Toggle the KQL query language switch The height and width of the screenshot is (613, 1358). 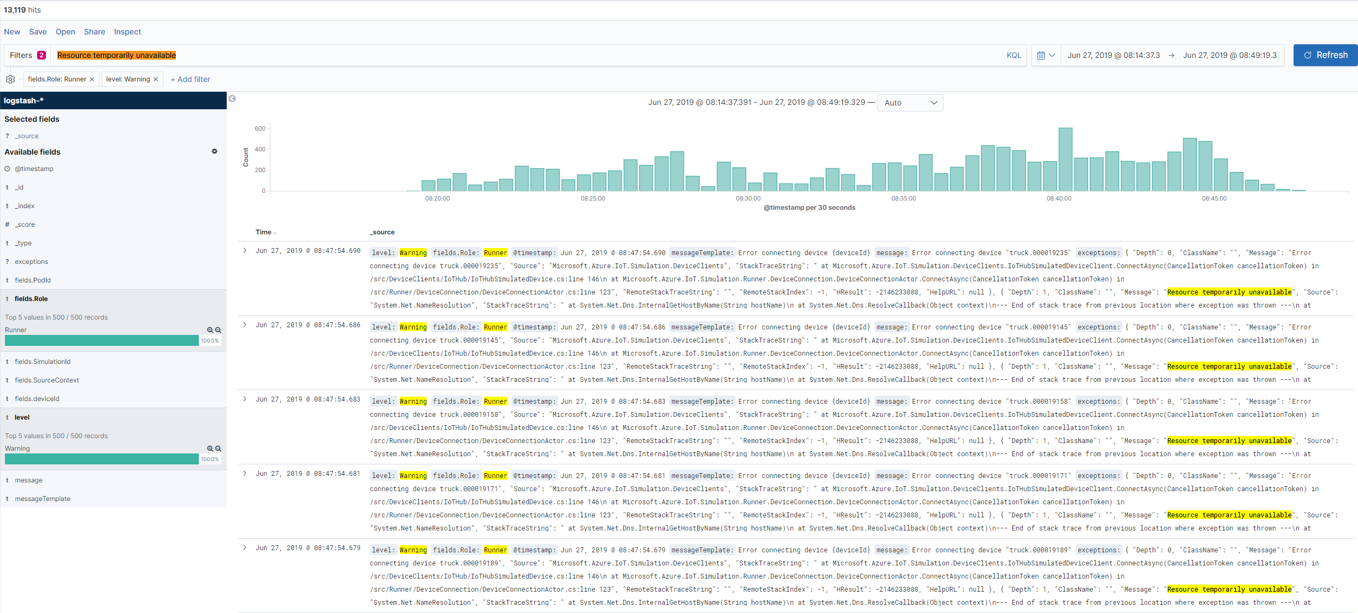pos(1013,55)
